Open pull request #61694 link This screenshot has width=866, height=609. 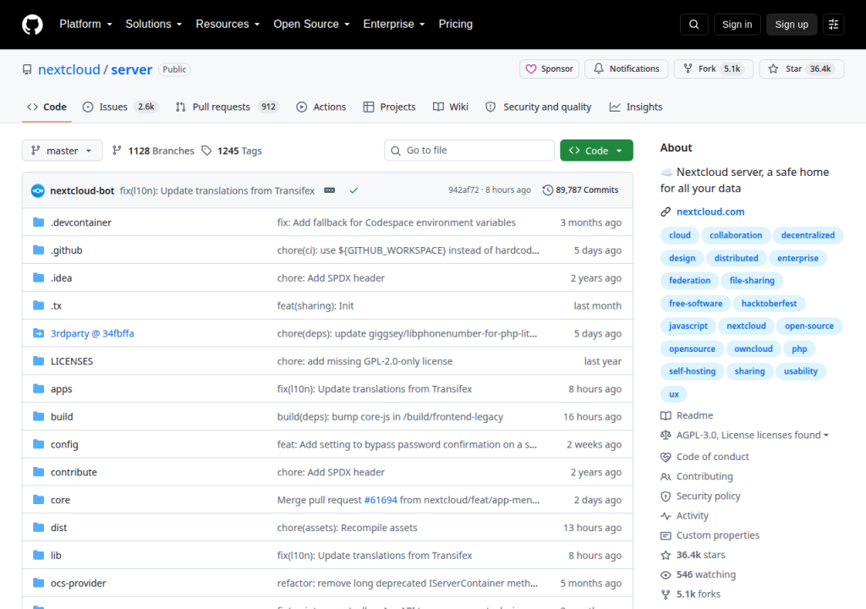(381, 500)
